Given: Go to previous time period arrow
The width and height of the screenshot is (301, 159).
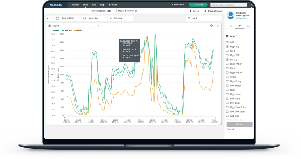Looking at the screenshot, I should click(x=48, y=18).
